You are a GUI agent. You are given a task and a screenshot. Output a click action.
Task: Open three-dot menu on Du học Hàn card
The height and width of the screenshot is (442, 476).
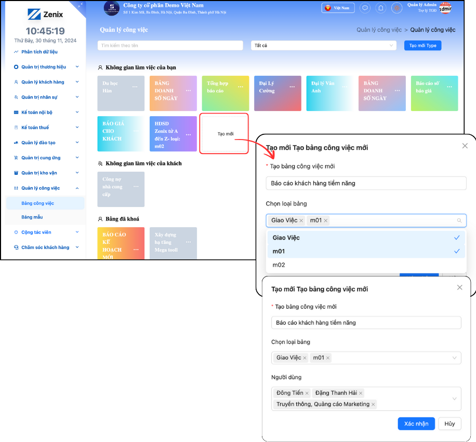[135, 87]
